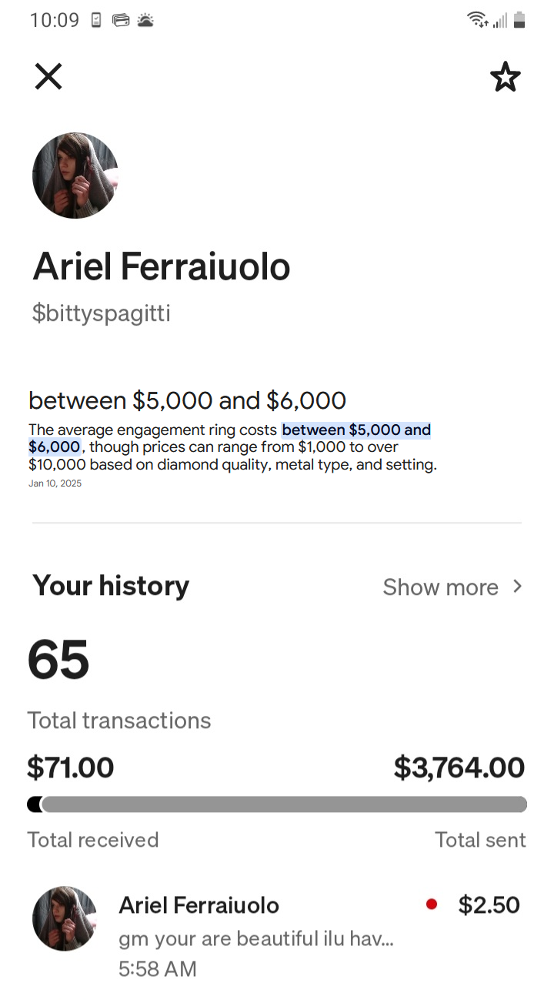Tap the red unread dot indicator

coord(432,905)
